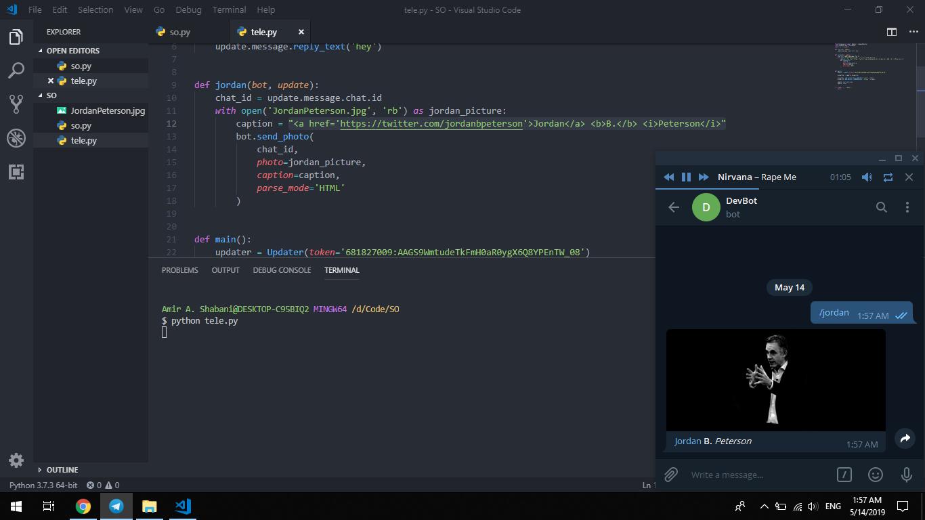Open JordanPeterson.jpg in the explorer
Viewport: 925px width, 520px height.
(x=107, y=110)
